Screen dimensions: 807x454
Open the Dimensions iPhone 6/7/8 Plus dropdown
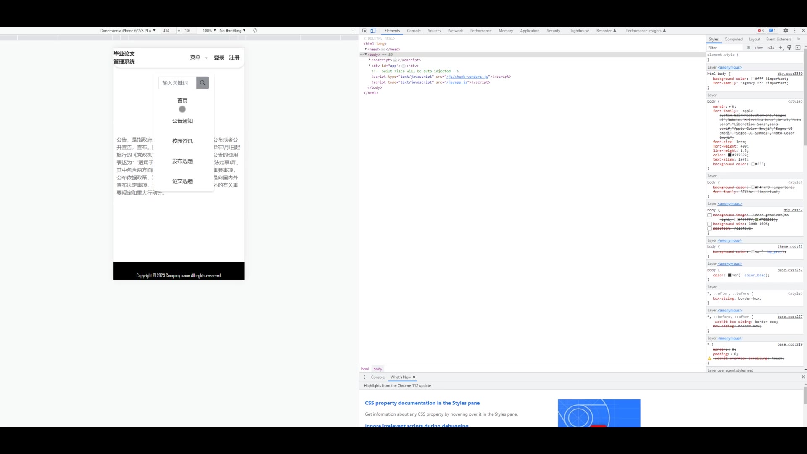pyautogui.click(x=128, y=31)
